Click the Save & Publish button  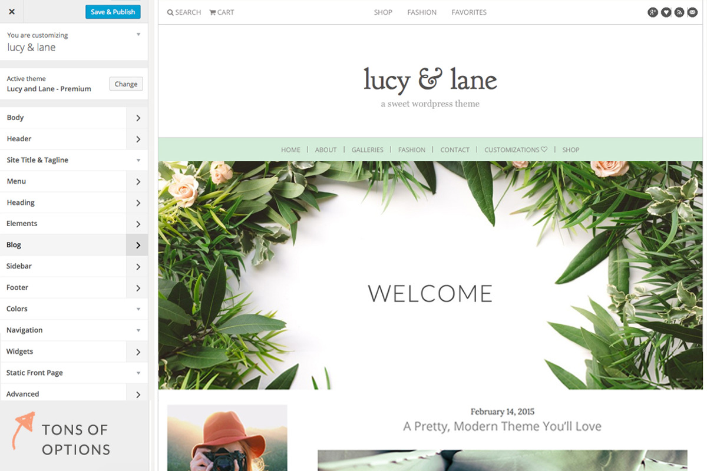pyautogui.click(x=113, y=12)
